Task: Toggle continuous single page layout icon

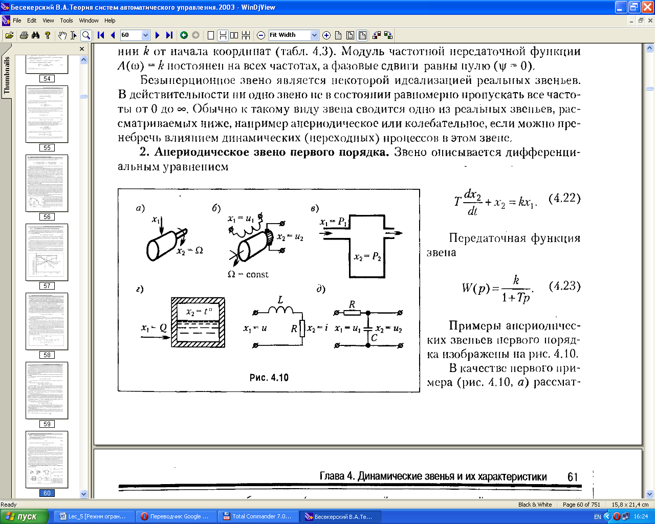Action: tap(223, 35)
